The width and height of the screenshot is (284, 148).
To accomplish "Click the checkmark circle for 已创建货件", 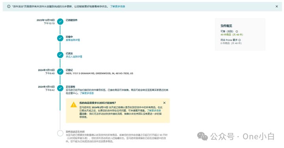I will pos(60,22).
